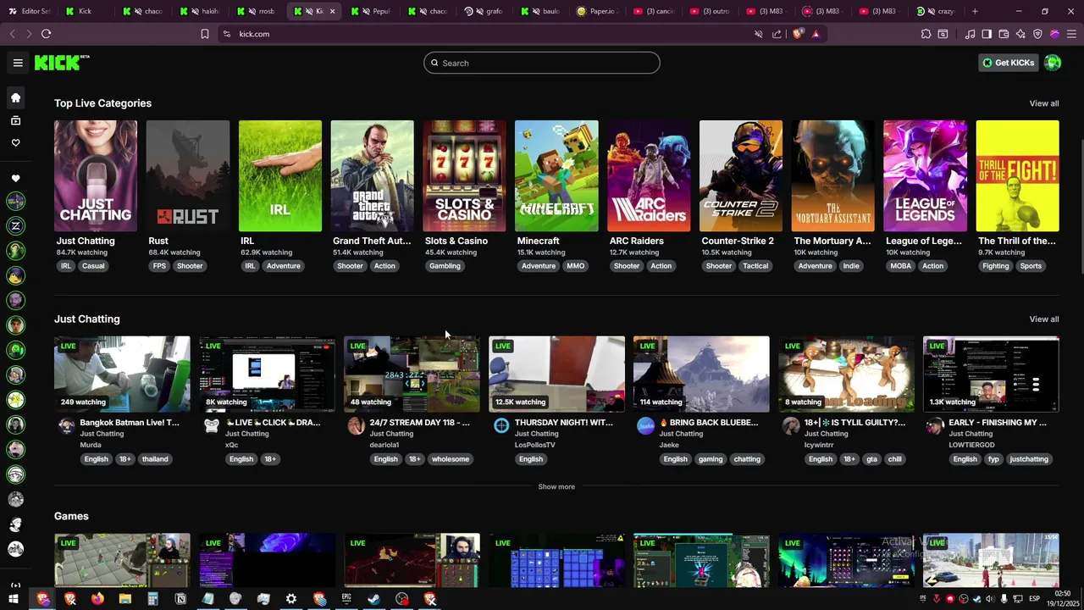The height and width of the screenshot is (610, 1084).
Task: Open Settings gear in taskbar
Action: pos(290,599)
